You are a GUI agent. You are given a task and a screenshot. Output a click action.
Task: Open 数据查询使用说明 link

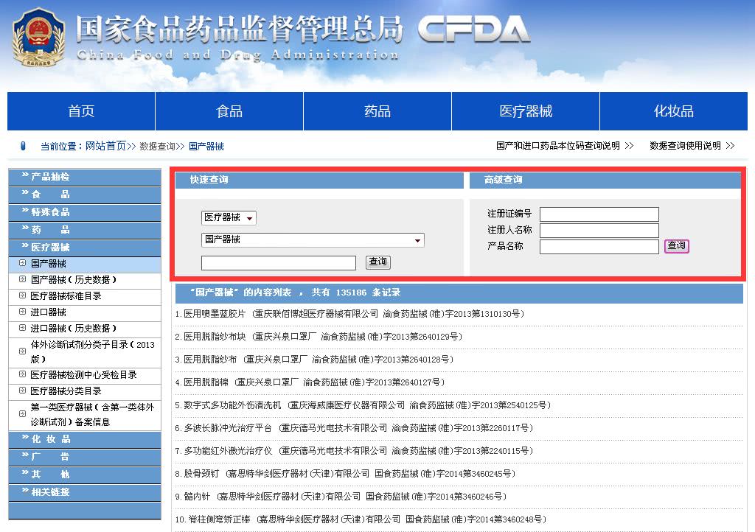[x=685, y=146]
